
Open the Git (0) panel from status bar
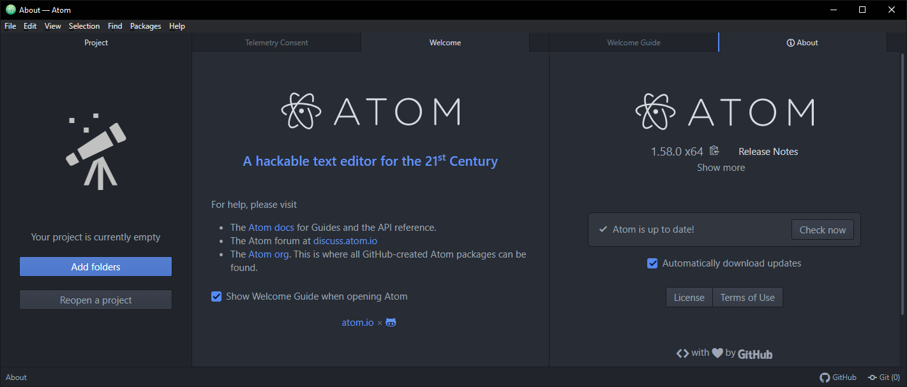click(x=883, y=377)
